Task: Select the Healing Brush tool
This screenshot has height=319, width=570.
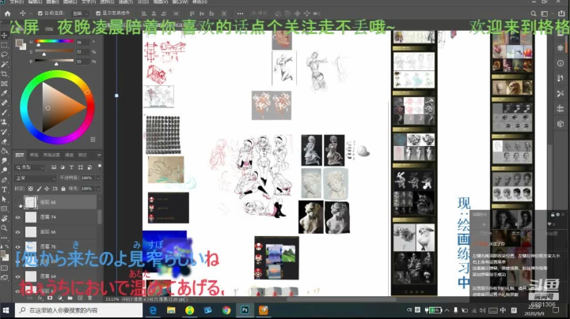Action: pos(5,103)
